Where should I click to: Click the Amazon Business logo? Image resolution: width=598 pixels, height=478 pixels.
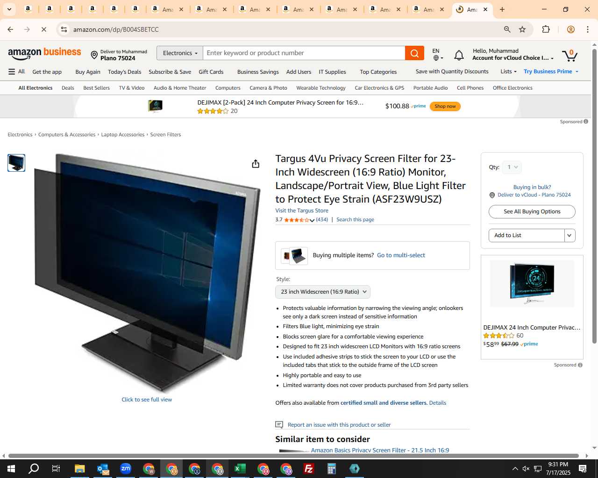(x=44, y=54)
